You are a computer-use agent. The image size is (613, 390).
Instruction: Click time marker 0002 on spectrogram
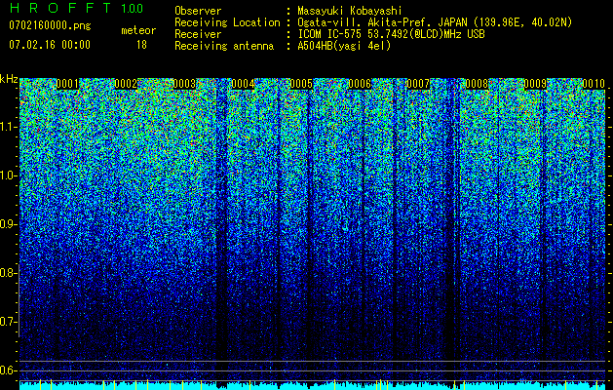click(x=126, y=84)
